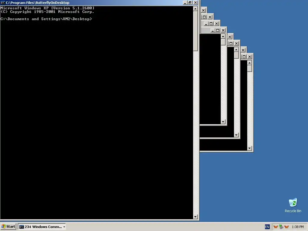Screen dimensions: 308x231
Task: Close the rightmost background console window
Action: click(249, 57)
